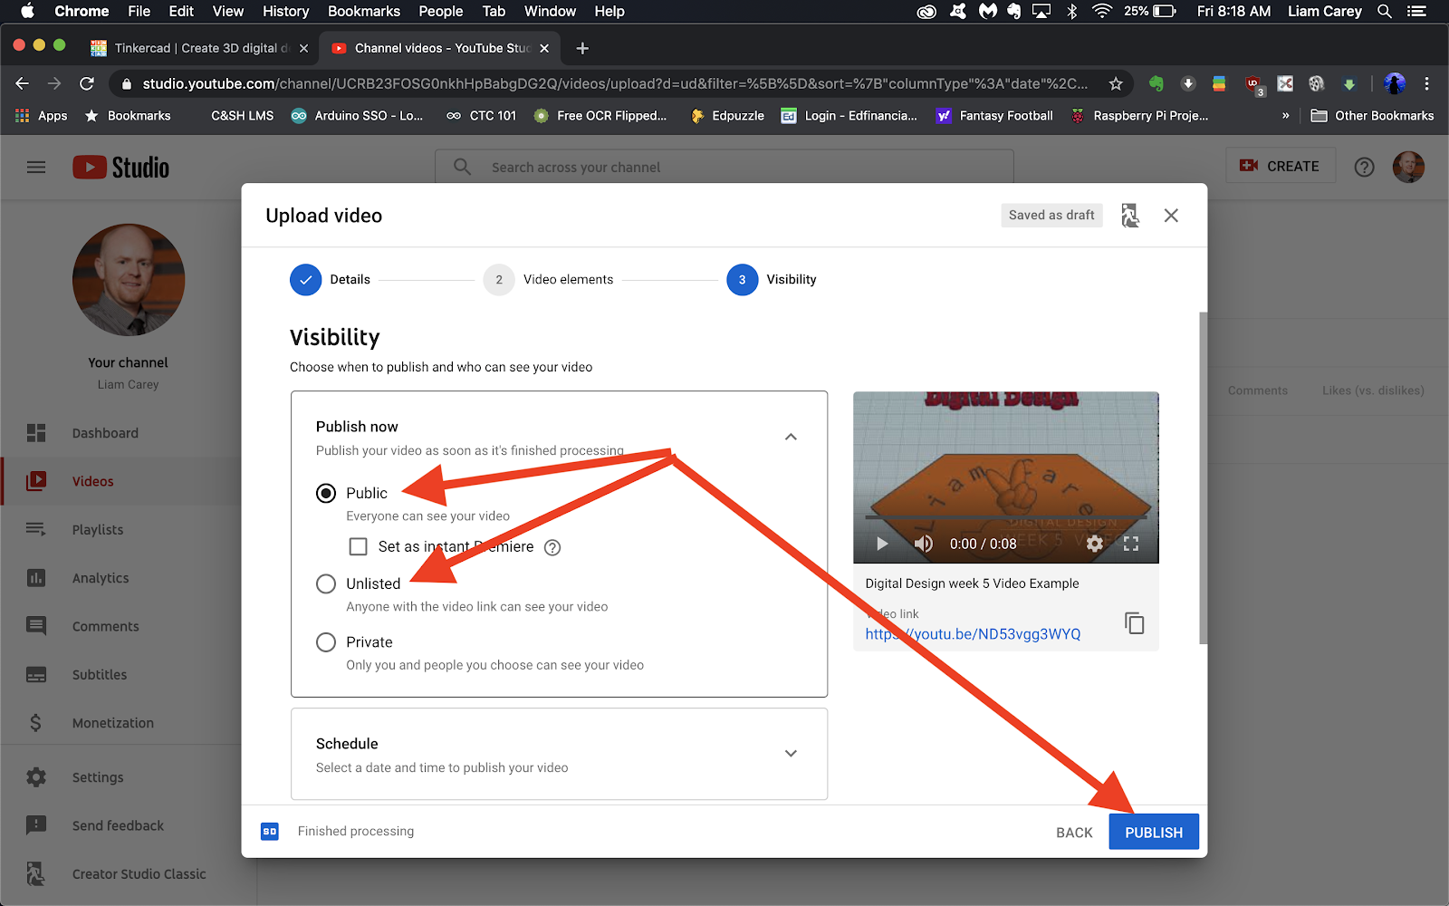Open the Evernote extension icon
Screen dimensions: 1449x906
point(1156,83)
